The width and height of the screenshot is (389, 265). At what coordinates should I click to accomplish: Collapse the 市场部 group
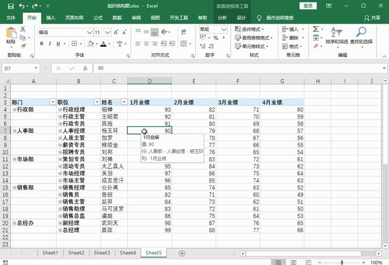tap(15, 159)
